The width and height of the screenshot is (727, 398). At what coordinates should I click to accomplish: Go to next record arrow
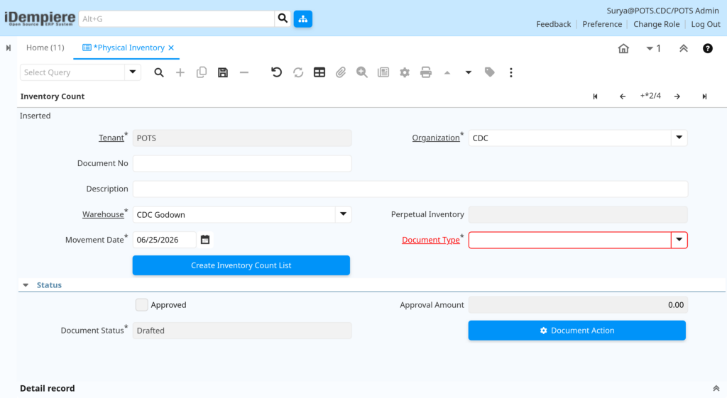click(677, 96)
